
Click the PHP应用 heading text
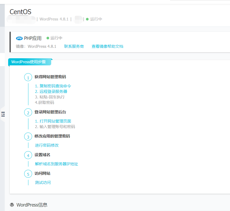(x=33, y=38)
